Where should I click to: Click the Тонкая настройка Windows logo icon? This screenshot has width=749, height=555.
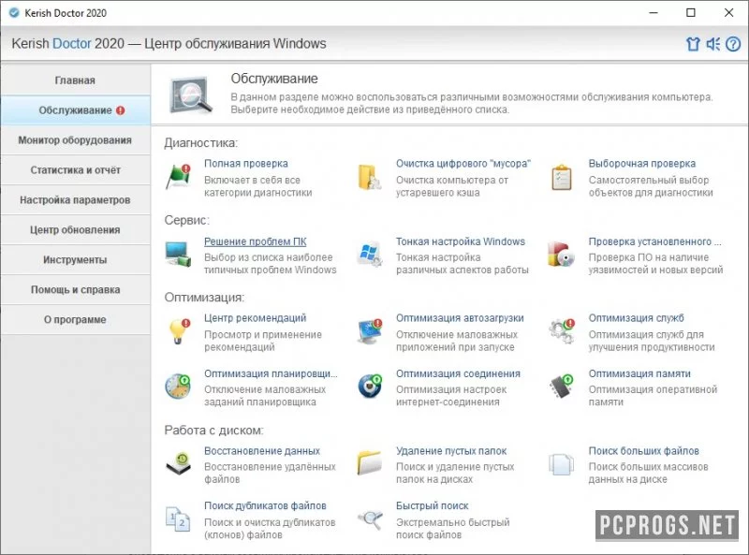point(370,254)
